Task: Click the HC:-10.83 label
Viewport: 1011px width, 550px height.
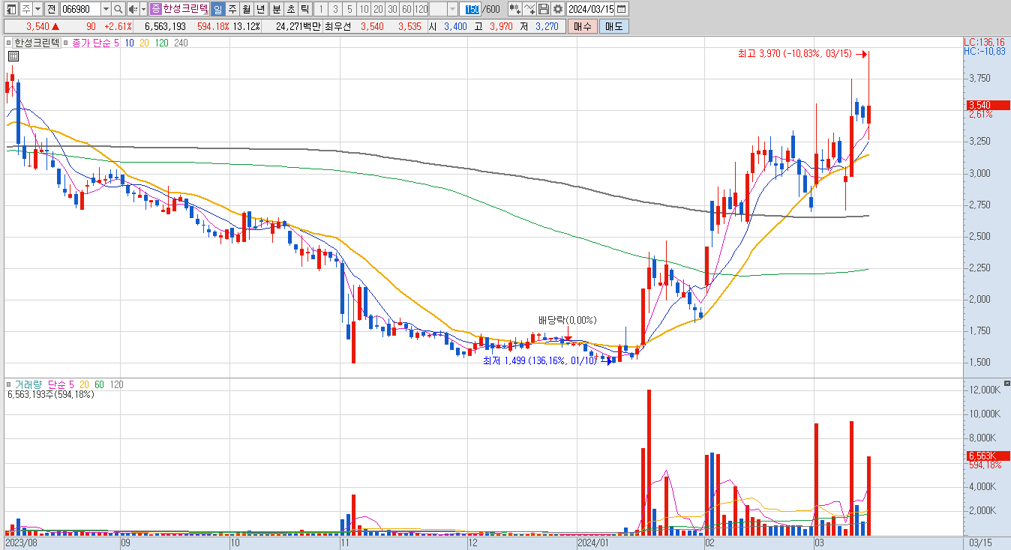Action: pos(985,51)
